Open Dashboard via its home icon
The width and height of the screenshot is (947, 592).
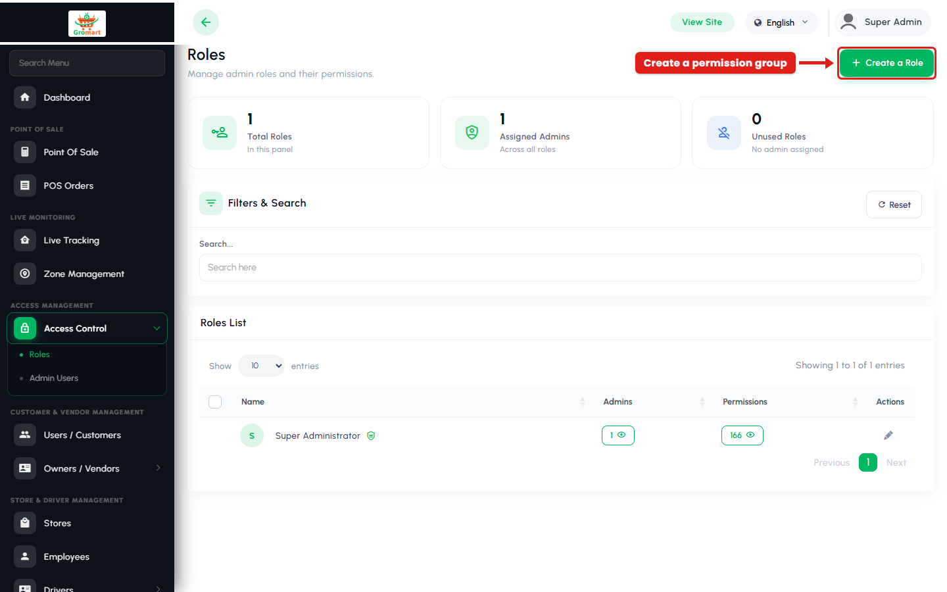pyautogui.click(x=25, y=97)
